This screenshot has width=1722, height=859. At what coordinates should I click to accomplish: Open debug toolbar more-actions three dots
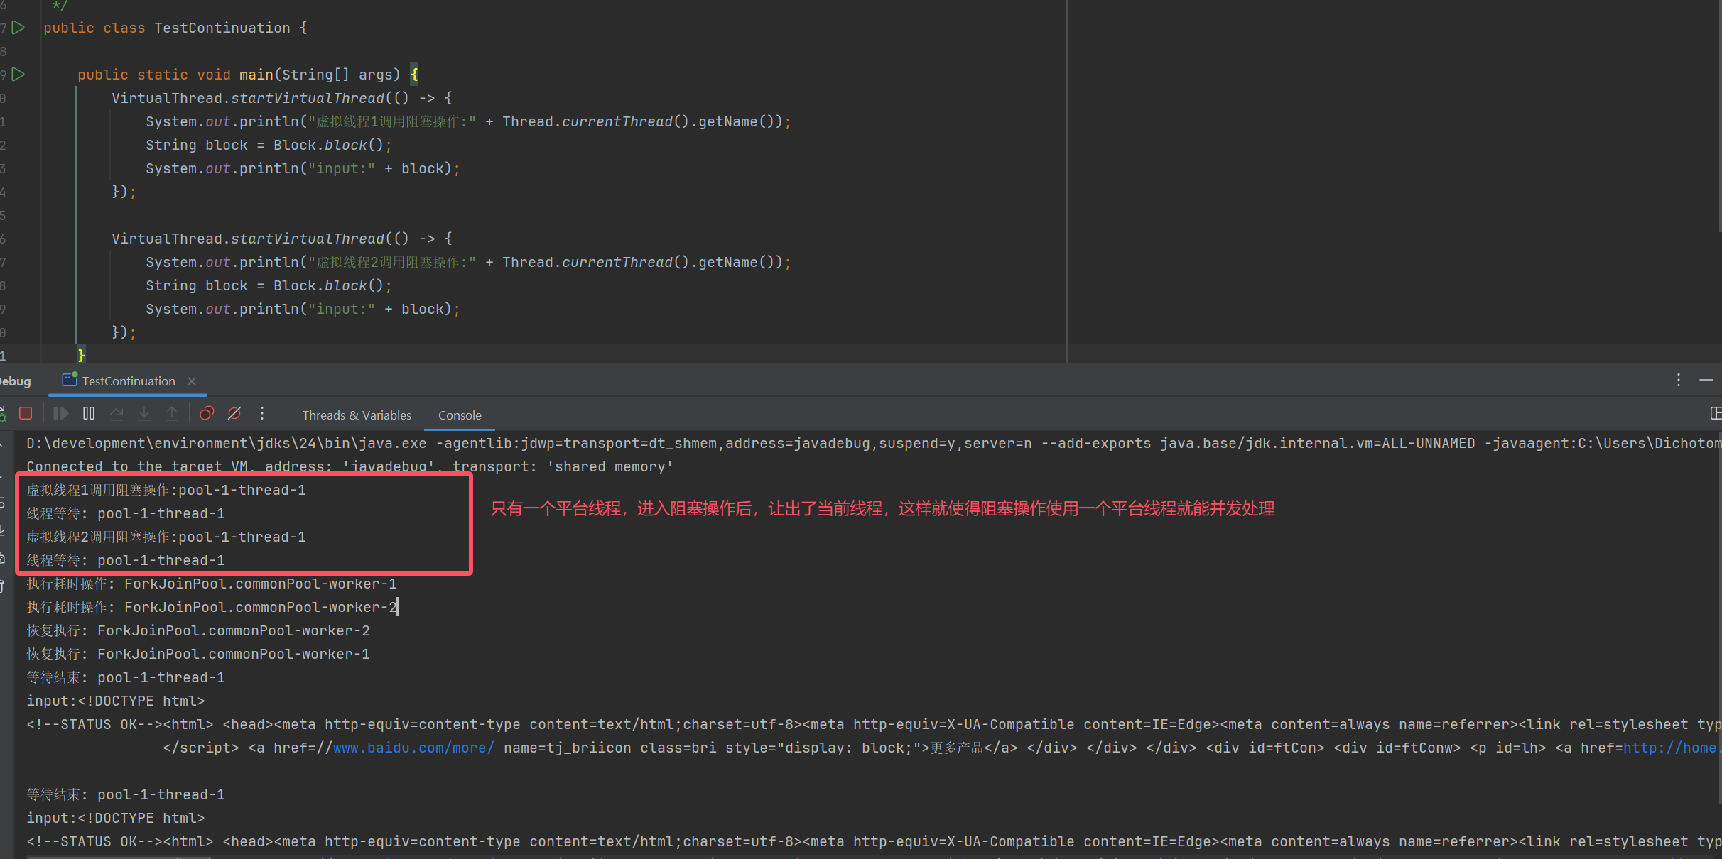pos(262,414)
